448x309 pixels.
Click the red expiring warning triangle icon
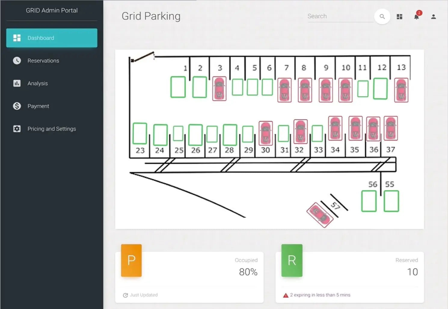click(286, 295)
